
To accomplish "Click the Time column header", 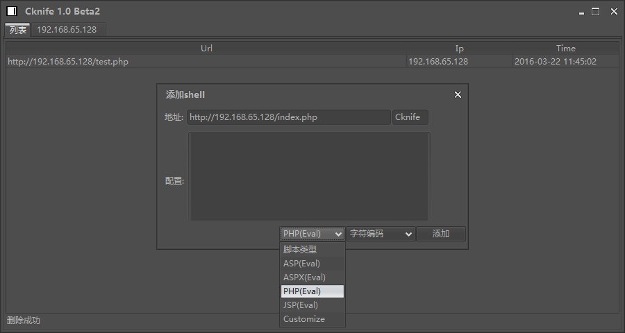I will point(565,48).
